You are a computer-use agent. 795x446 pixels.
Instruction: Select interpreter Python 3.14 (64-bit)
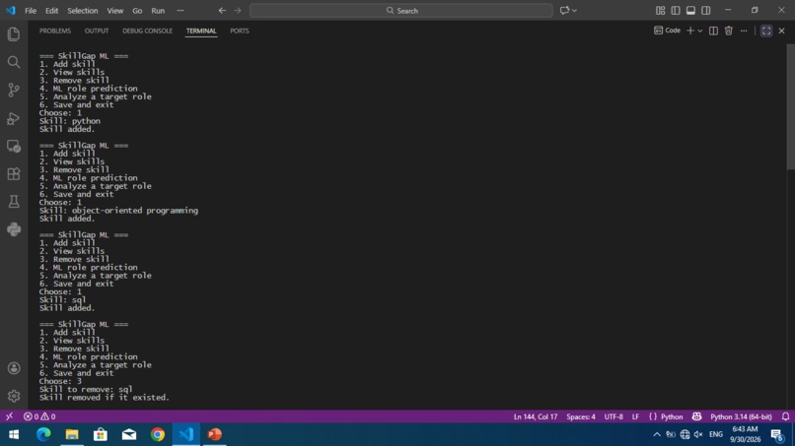[x=741, y=416]
